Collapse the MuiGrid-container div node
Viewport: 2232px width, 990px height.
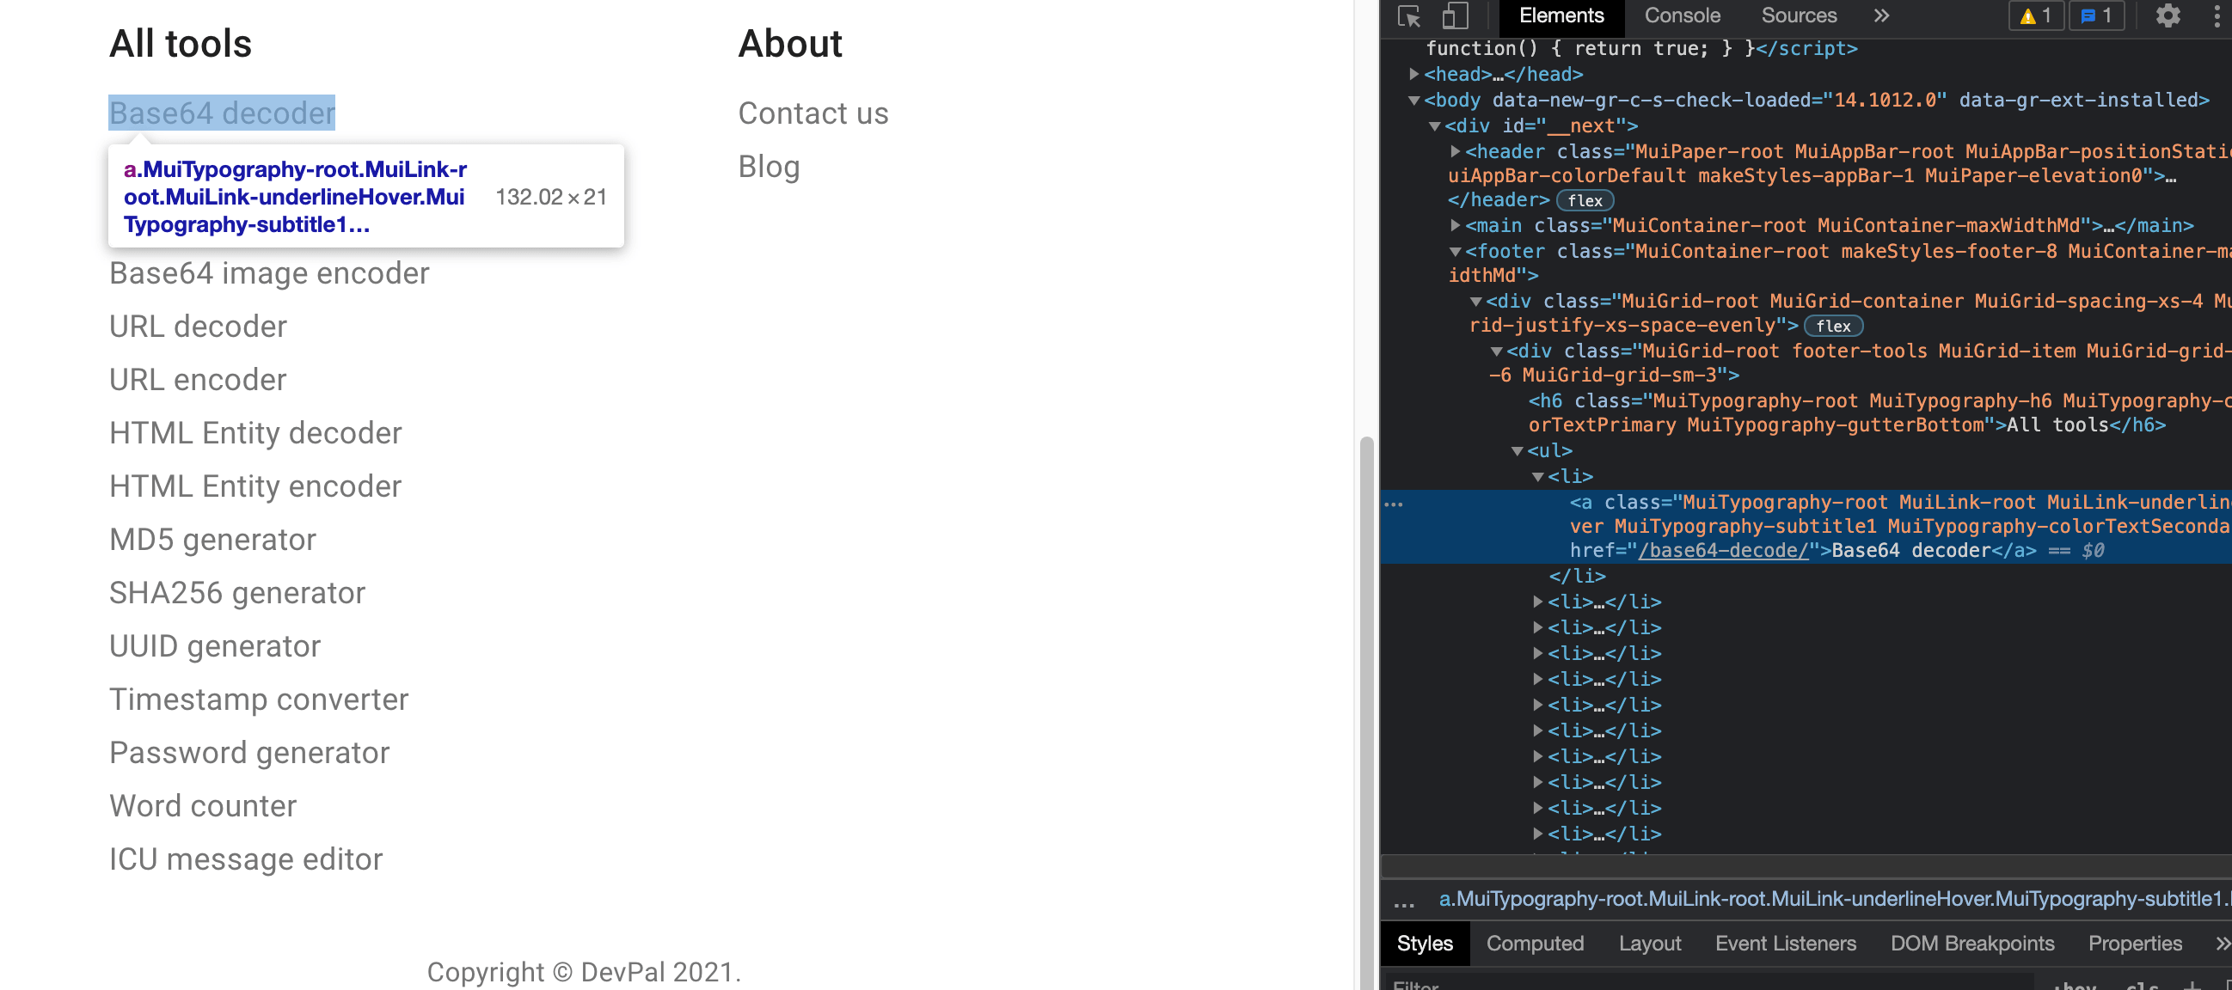point(1475,302)
